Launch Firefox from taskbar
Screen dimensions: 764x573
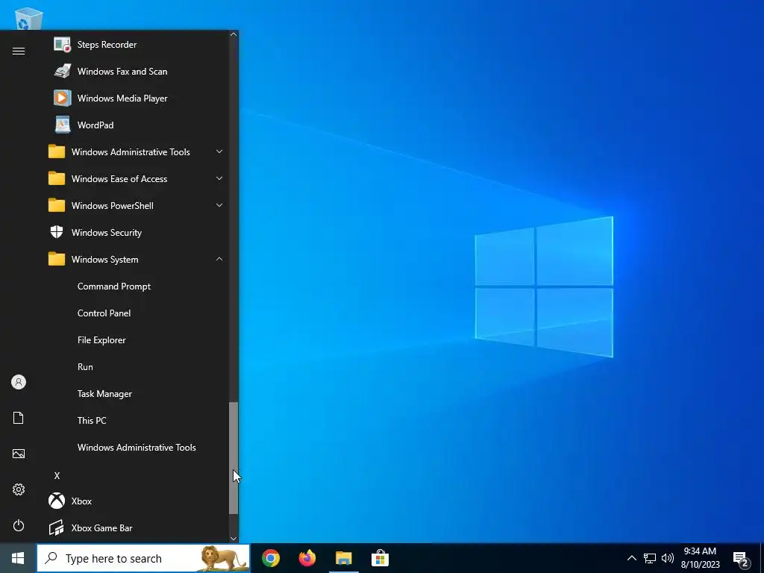(x=307, y=558)
